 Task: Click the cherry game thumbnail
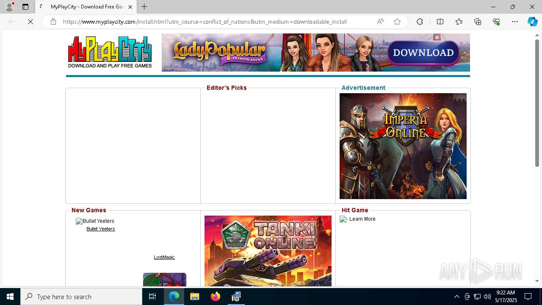point(165,280)
